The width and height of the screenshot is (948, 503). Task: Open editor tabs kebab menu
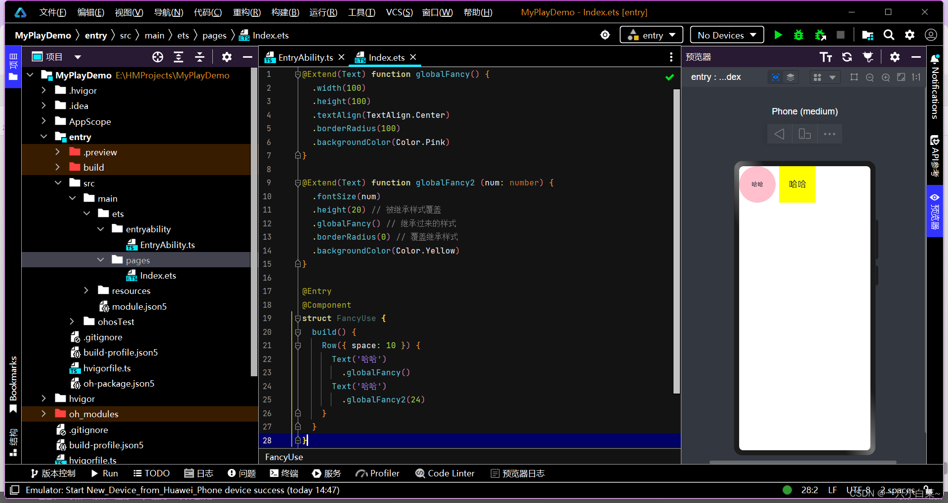coord(671,57)
